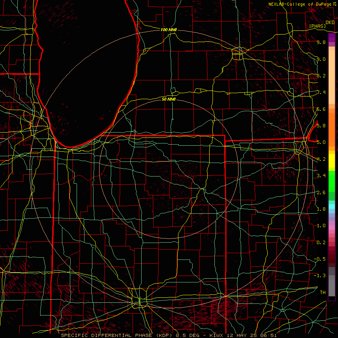
Task: Click the -0.5 scale value
Action: tap(320, 259)
